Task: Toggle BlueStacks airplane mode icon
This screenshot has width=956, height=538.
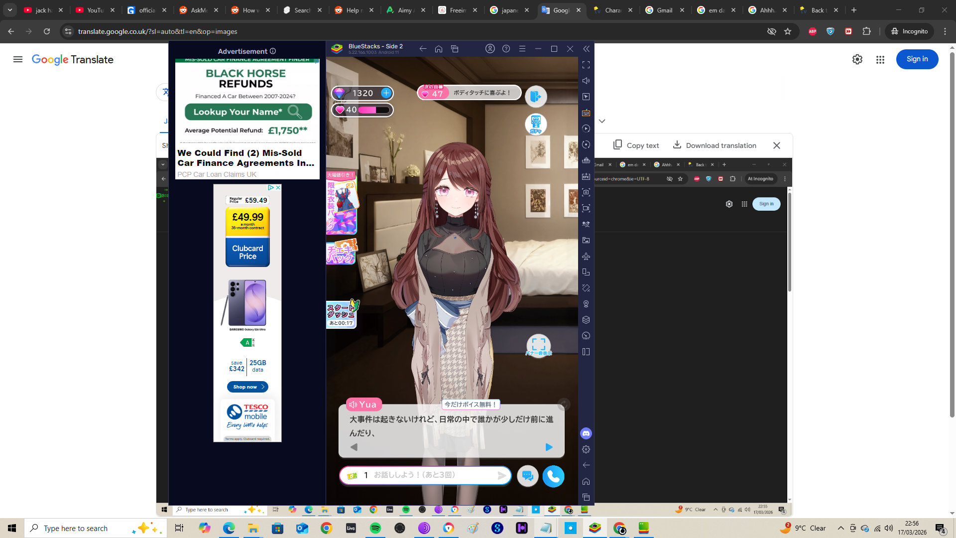Action: pyautogui.click(x=586, y=256)
